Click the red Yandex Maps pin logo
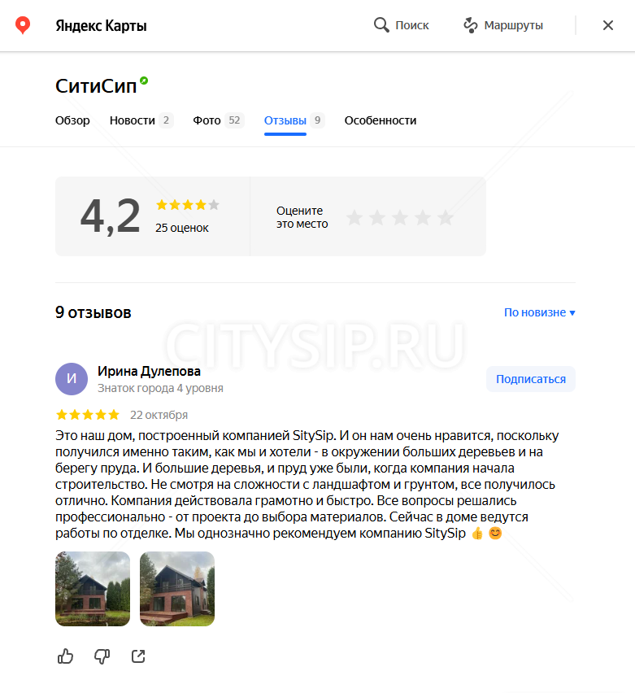The image size is (635, 693). tap(23, 25)
